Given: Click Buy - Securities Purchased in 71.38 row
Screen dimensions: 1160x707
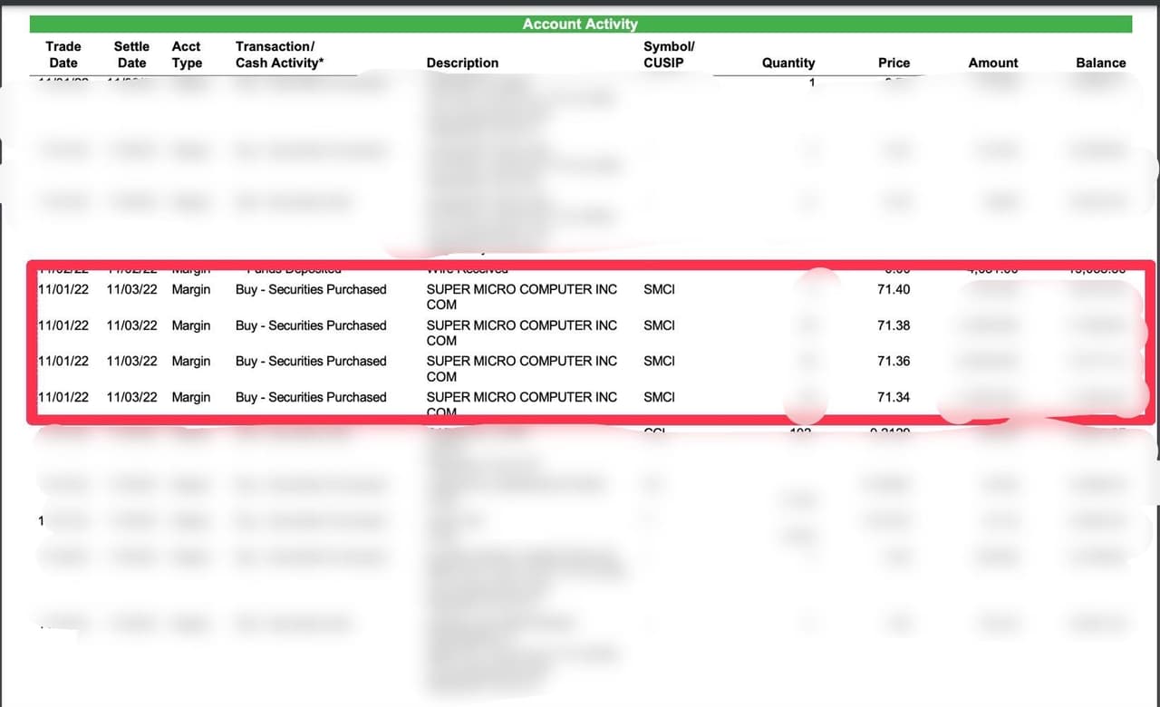Looking at the screenshot, I should tap(311, 325).
